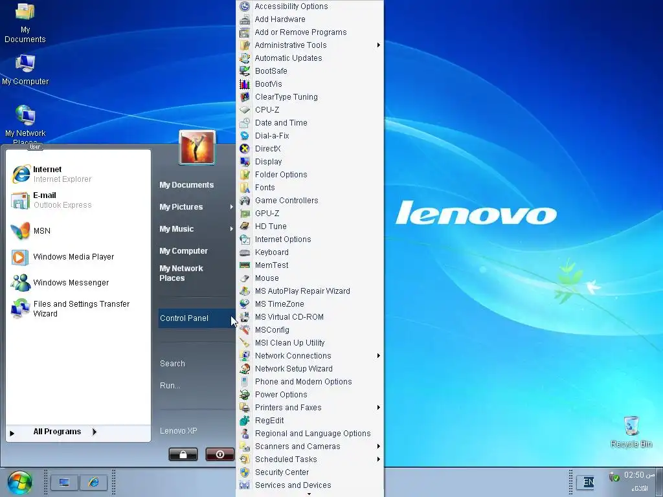Expand the Administrative Tools submenu arrow
Viewport: 663px width, 497px height.
point(378,45)
